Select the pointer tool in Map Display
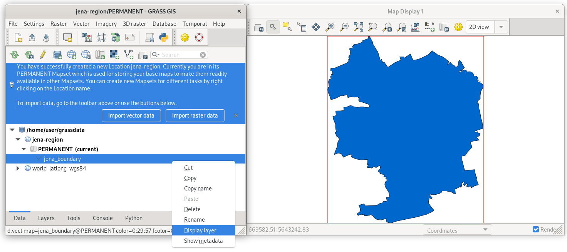Image resolution: width=567 pixels, height=252 pixels. pyautogui.click(x=273, y=27)
